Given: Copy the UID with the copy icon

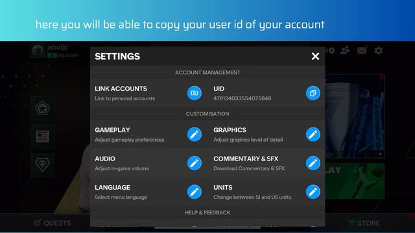Looking at the screenshot, I should [313, 93].
